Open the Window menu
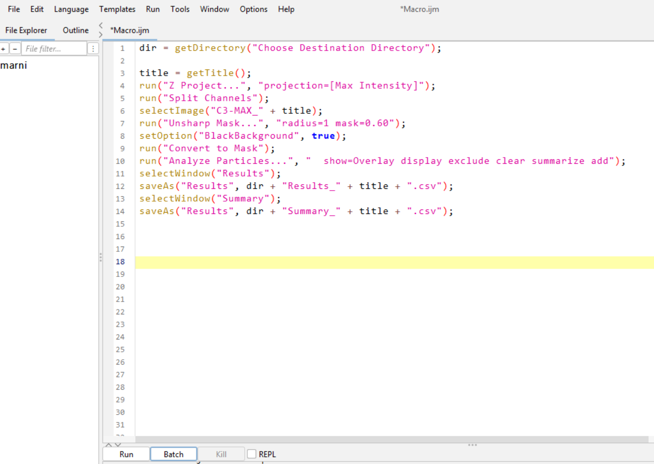This screenshot has height=464, width=654. [x=214, y=9]
